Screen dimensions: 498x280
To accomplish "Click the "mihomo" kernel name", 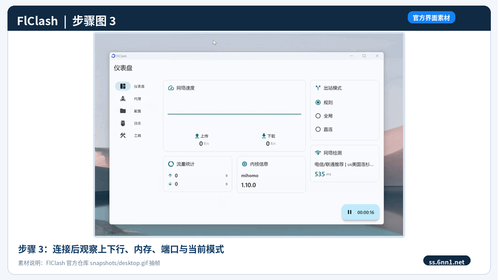I will [250, 175].
